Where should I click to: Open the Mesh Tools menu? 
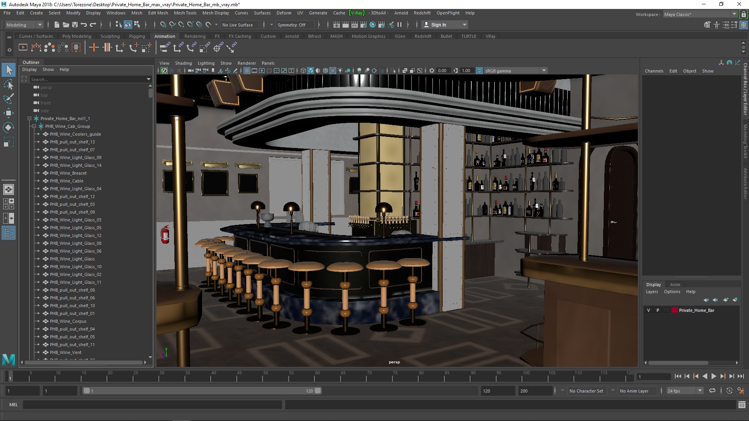tap(185, 13)
